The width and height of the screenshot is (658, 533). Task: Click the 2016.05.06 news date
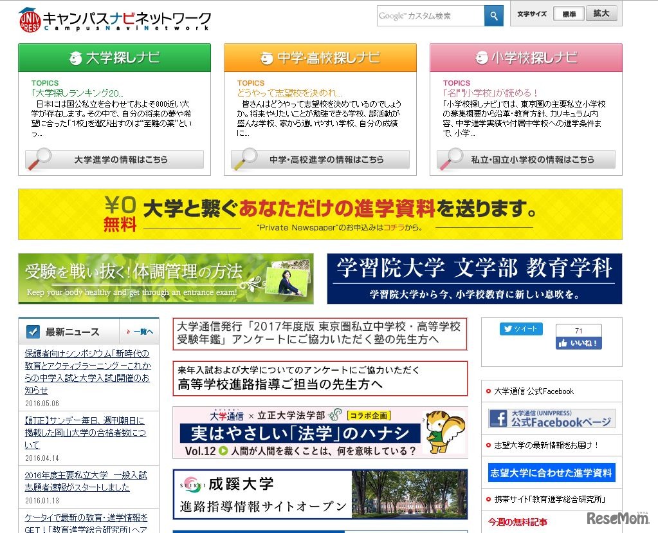(x=42, y=404)
